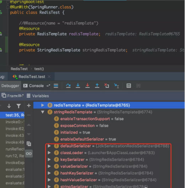Screen dimensions: 185x188
Task: Expand the keySerializer field node
Action: point(49,159)
